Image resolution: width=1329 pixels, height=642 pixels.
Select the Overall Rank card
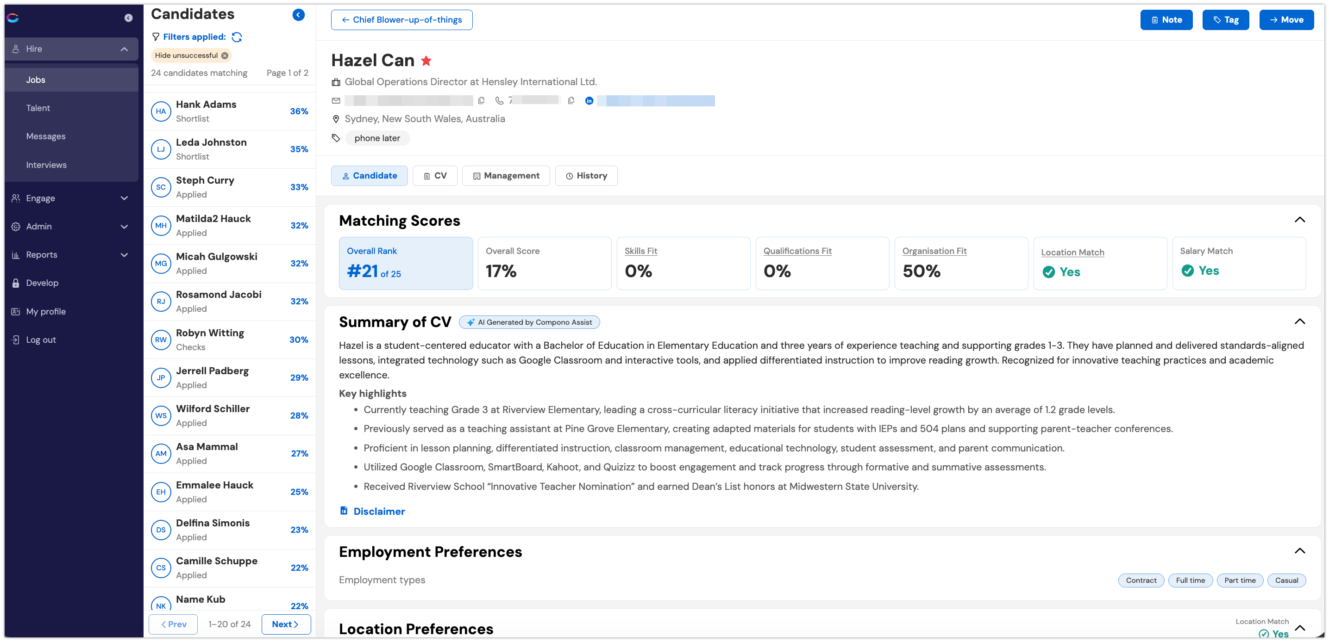point(406,263)
